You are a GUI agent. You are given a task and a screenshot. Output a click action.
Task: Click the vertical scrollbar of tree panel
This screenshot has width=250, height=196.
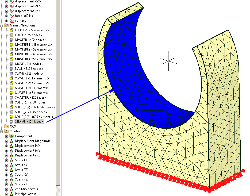point(58,93)
